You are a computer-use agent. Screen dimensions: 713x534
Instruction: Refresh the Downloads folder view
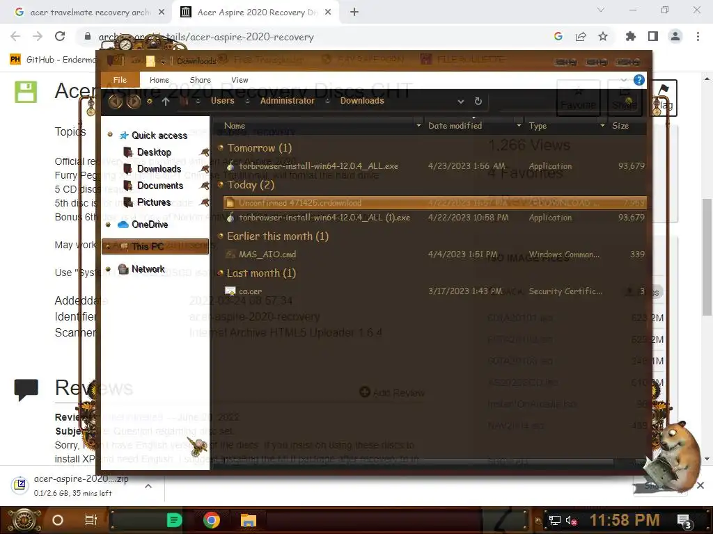pos(478,102)
